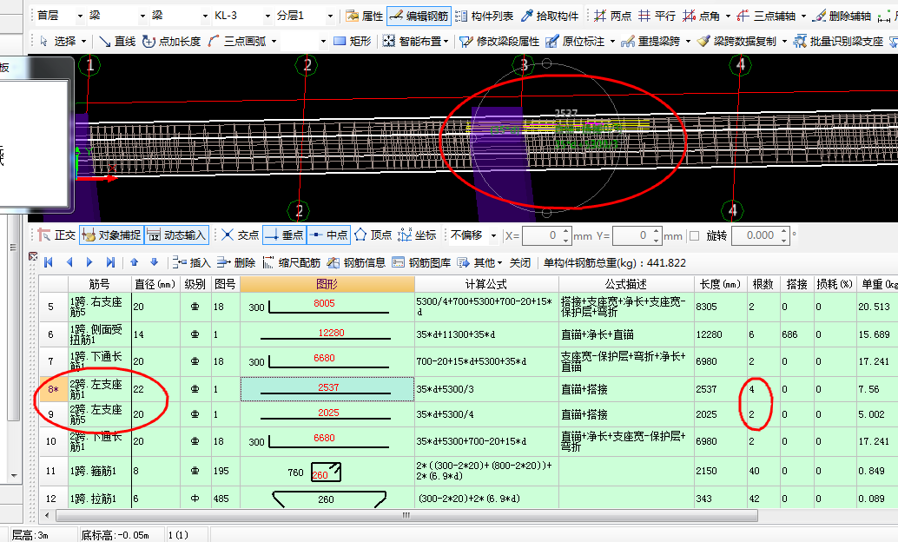Choose the 三点画弧 three-point arc tool

click(x=237, y=41)
